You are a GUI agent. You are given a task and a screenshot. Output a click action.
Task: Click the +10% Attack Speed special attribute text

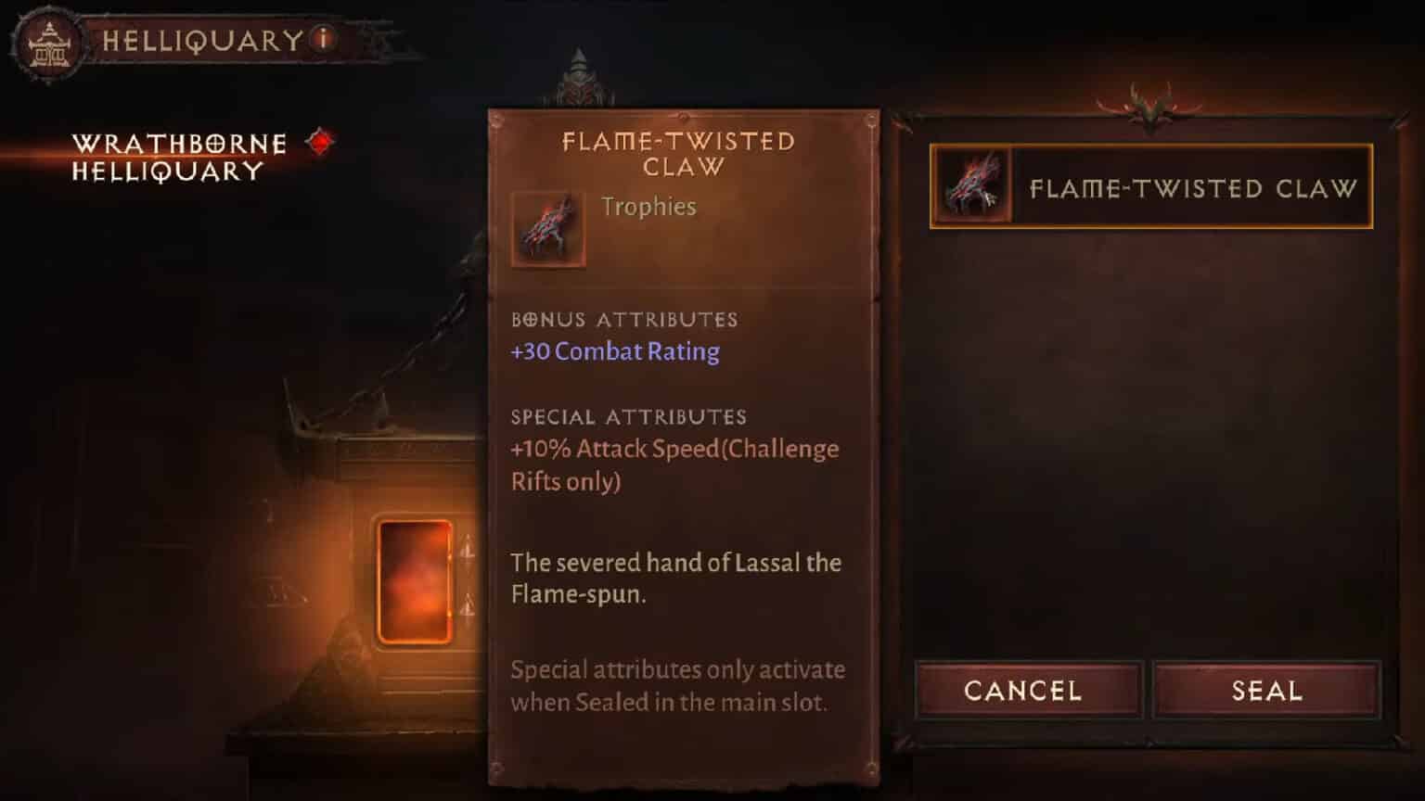674,464
